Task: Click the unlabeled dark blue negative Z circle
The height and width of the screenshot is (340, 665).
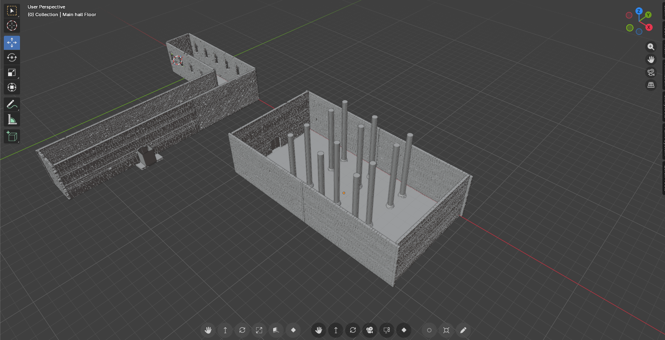Action: tap(639, 31)
